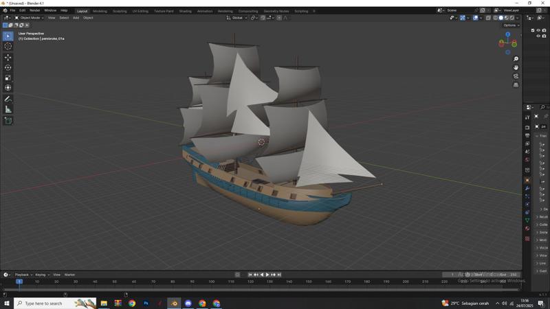Switch to rendered viewport shading
The image size is (550, 309).
(511, 18)
